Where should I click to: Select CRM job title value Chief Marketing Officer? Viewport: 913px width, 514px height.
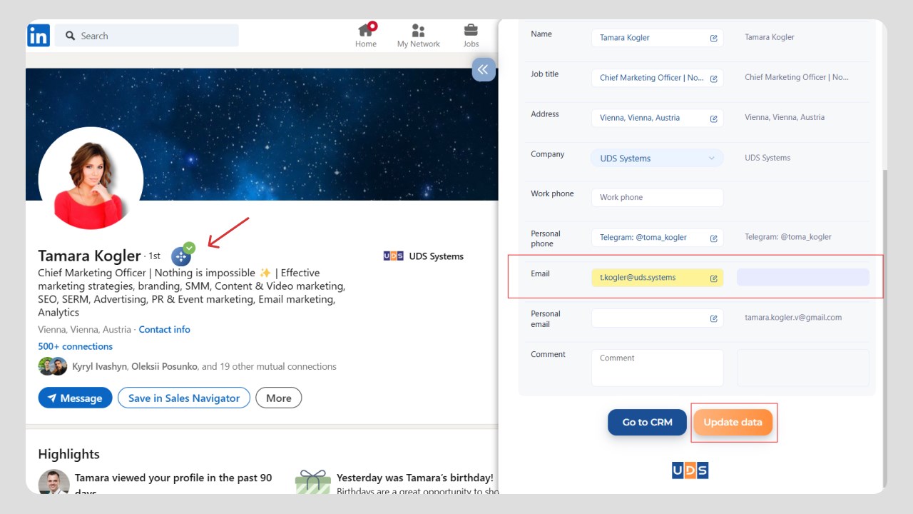(x=797, y=77)
